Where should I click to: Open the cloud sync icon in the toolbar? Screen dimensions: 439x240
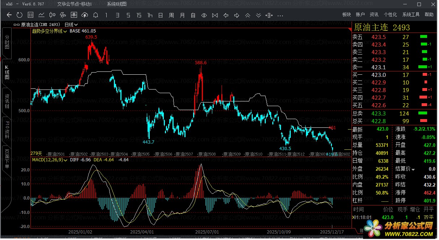(x=85, y=15)
